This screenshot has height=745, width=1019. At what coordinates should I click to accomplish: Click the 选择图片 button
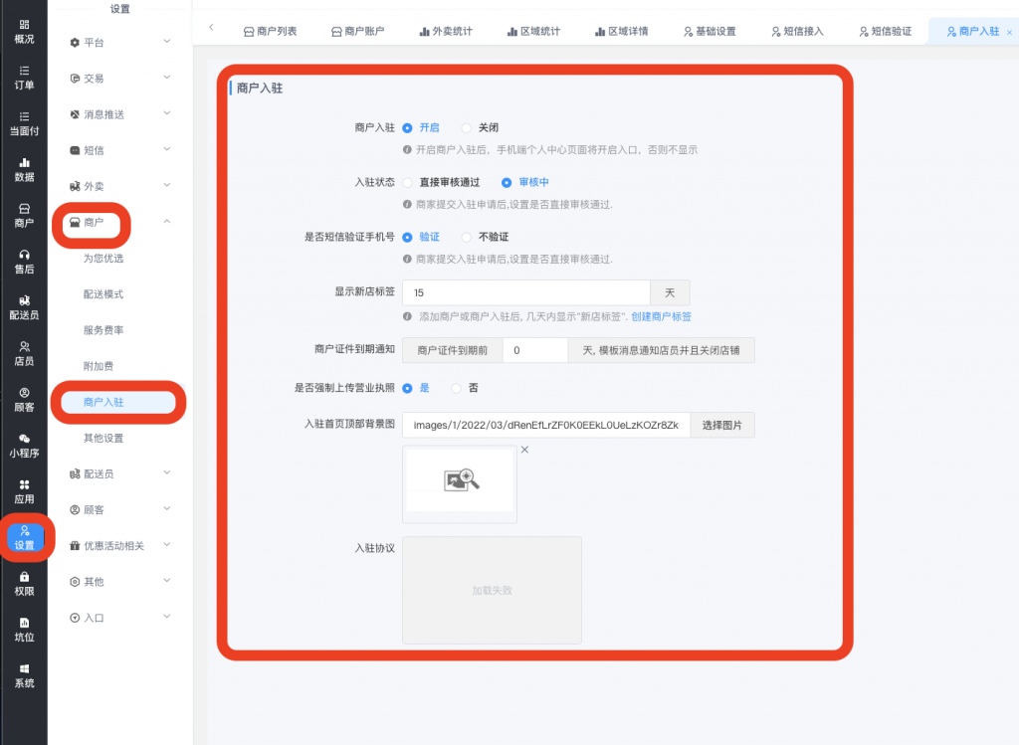point(722,425)
